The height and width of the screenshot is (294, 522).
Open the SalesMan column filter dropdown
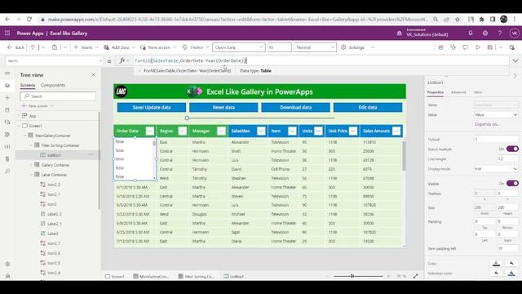(261, 131)
